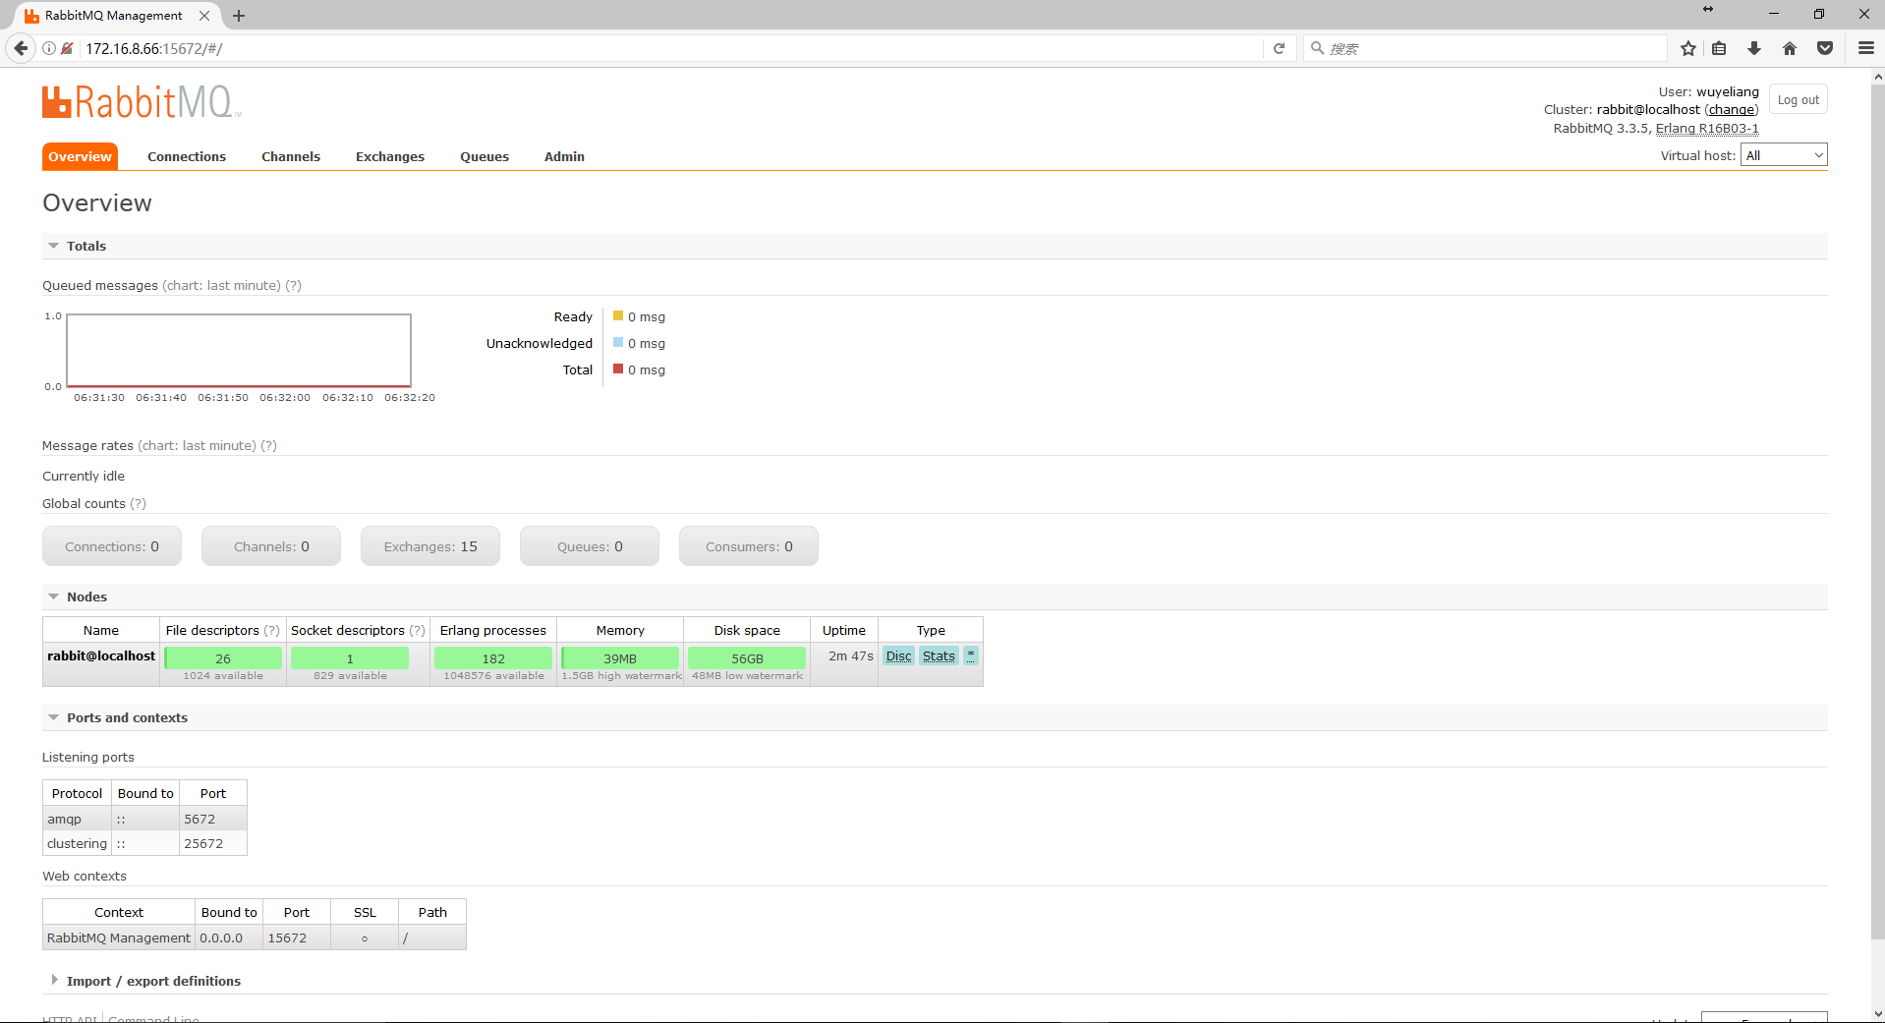Switch to the Connections tab
The width and height of the screenshot is (1885, 1023).
point(187,157)
